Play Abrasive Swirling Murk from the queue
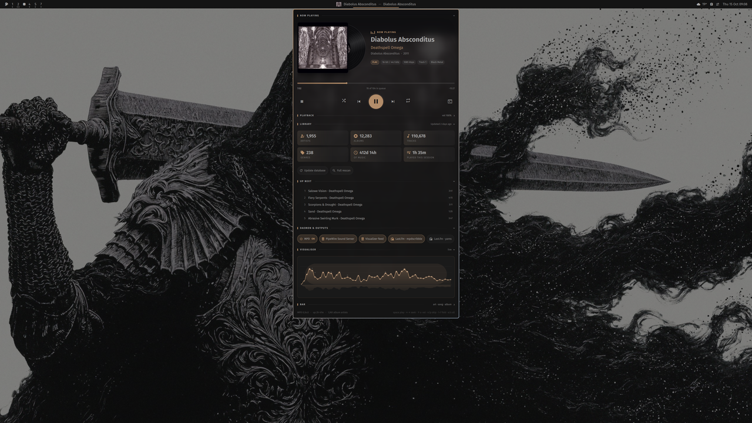 pos(376,218)
